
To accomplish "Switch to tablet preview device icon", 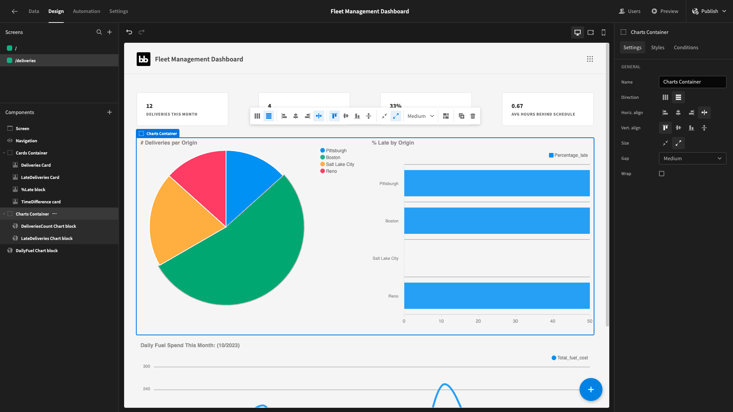I will [591, 32].
